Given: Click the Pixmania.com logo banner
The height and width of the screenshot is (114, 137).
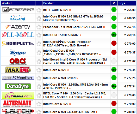Looking at the screenshot, I should tap(18, 95).
